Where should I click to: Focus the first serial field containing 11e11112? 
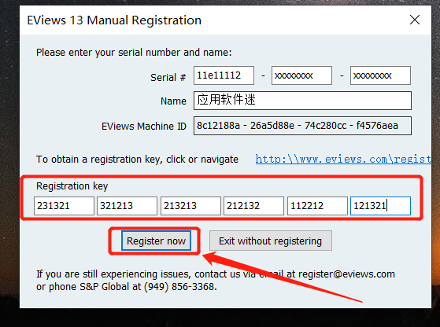(x=224, y=75)
